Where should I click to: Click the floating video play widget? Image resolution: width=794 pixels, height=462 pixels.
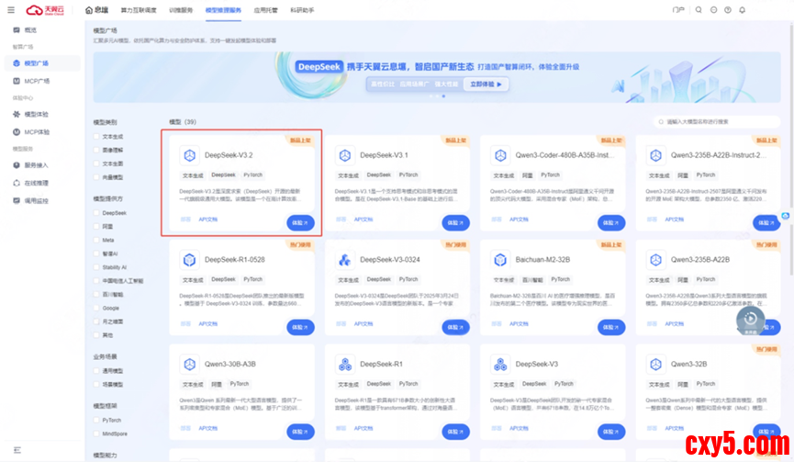751,320
